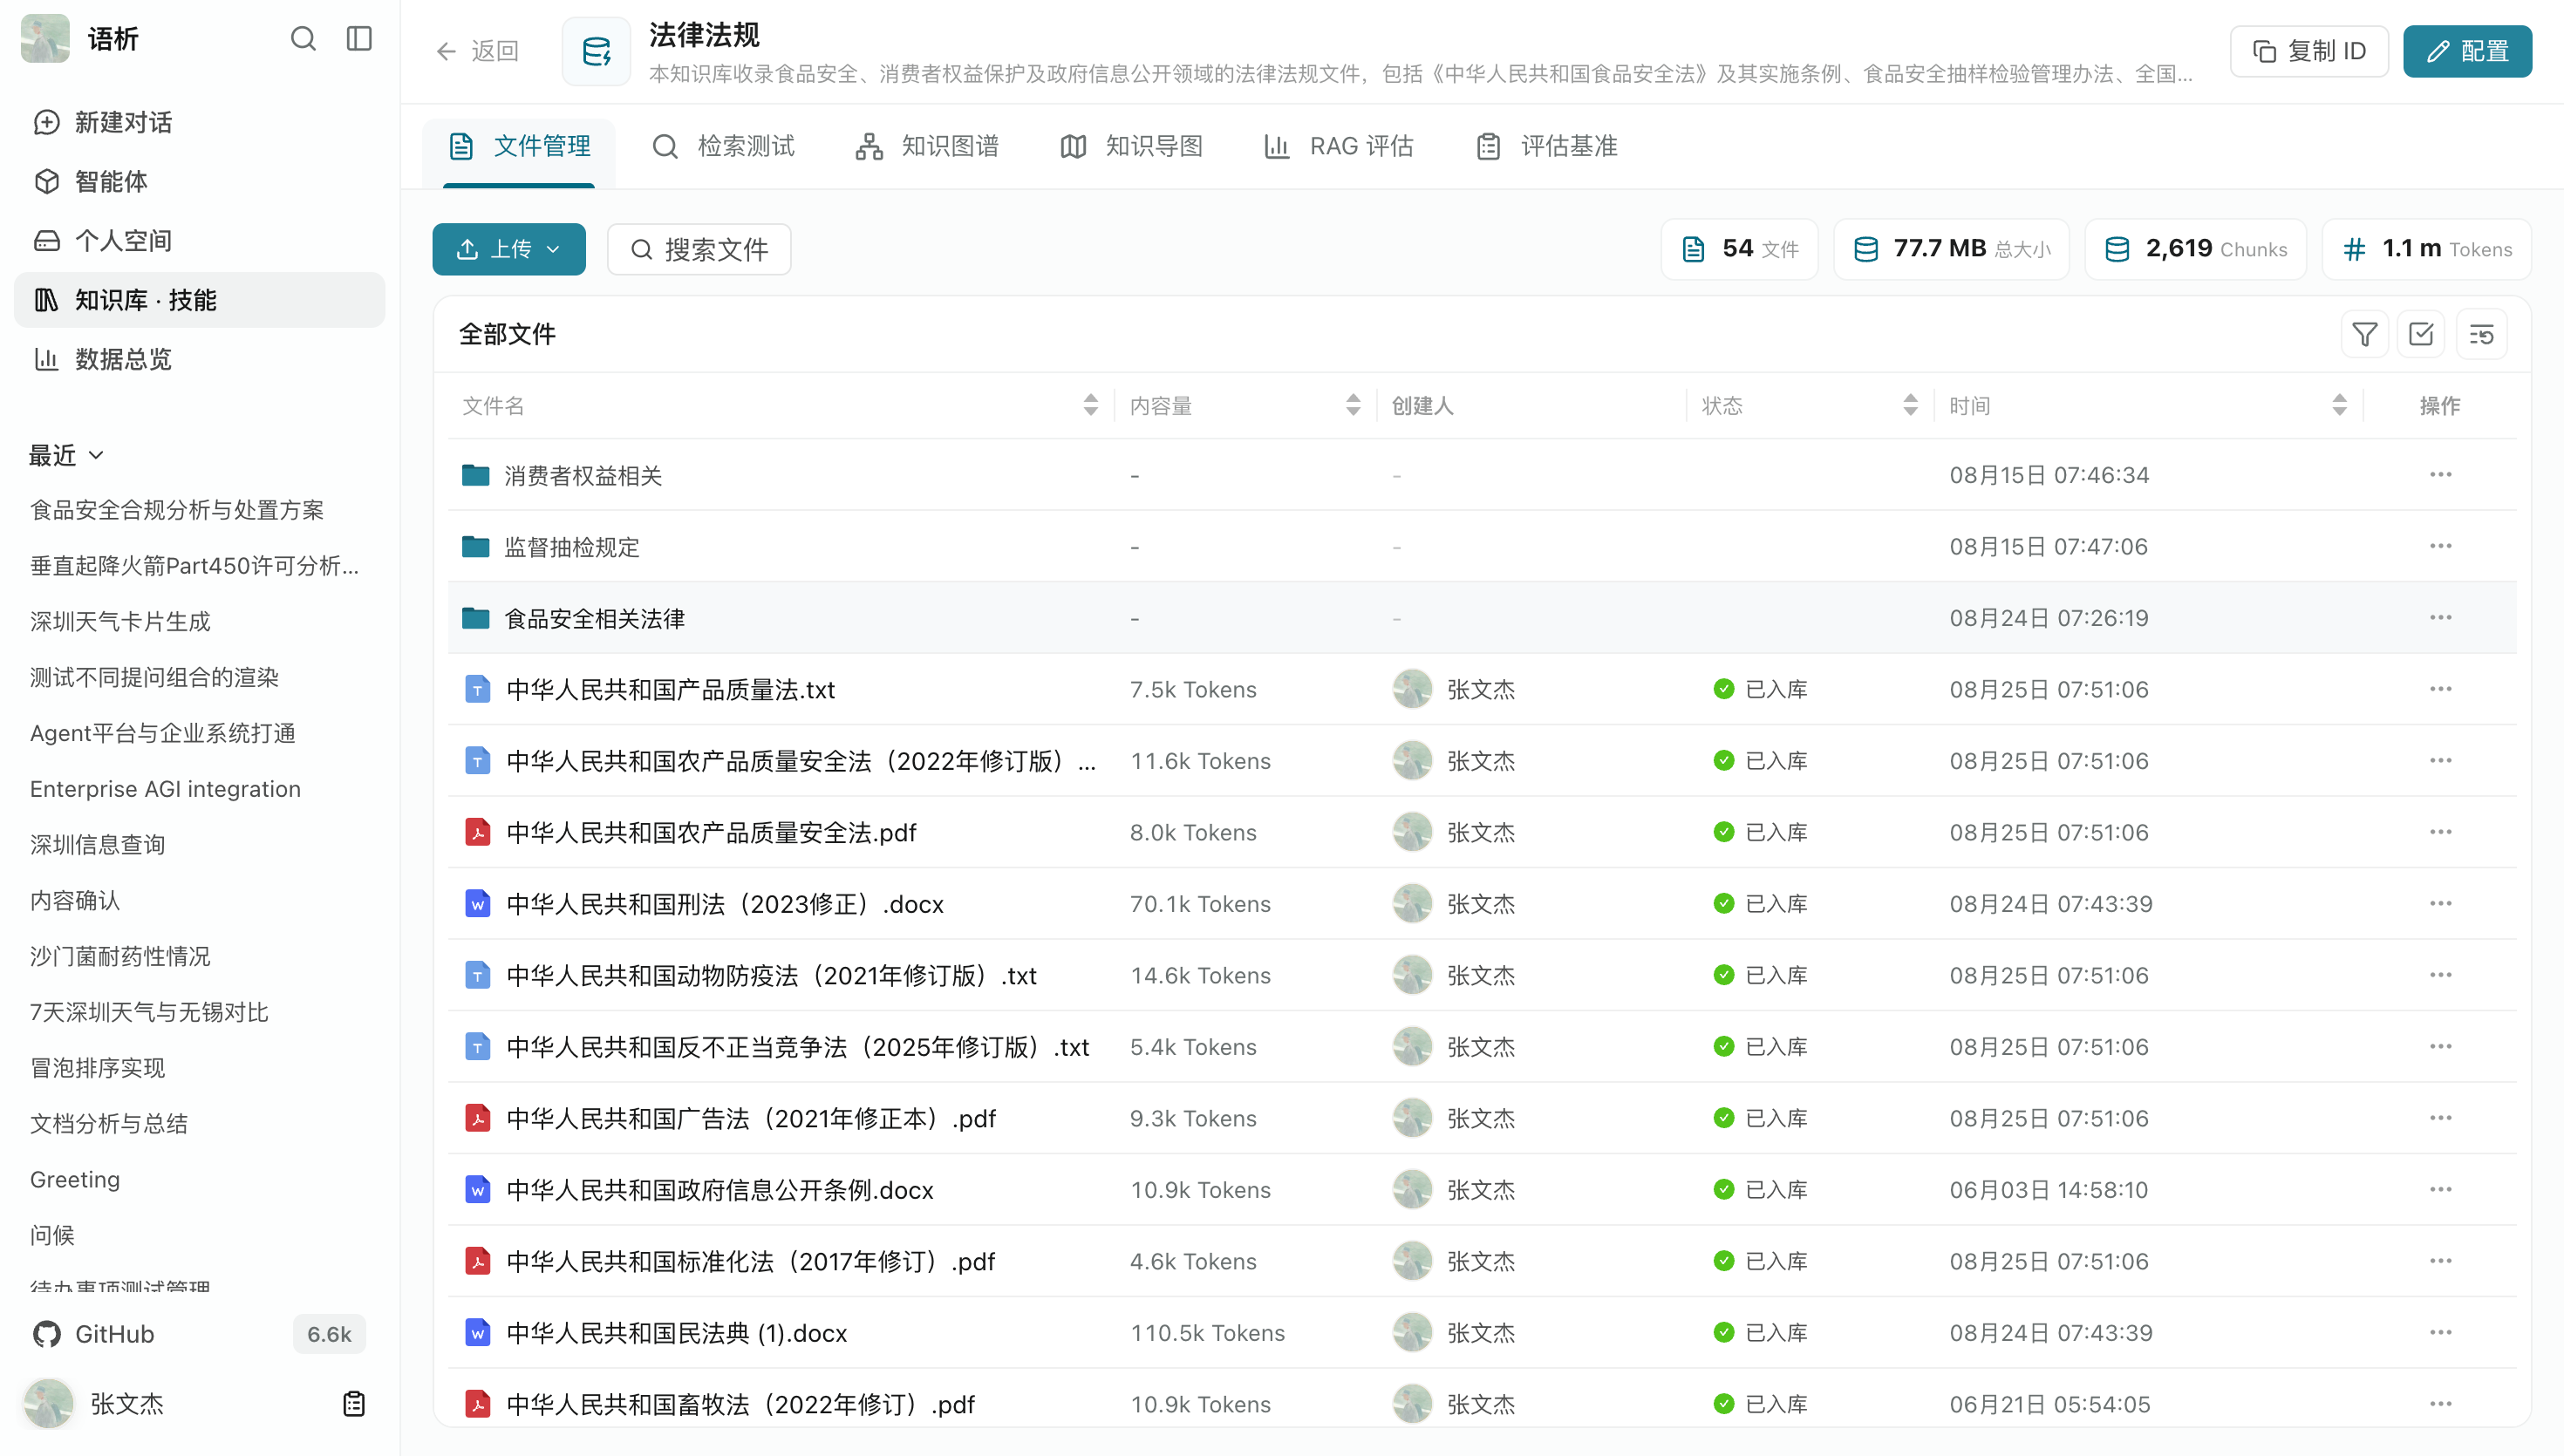Click the 搜索文件 search field
The height and width of the screenshot is (1456, 2564).
699,249
